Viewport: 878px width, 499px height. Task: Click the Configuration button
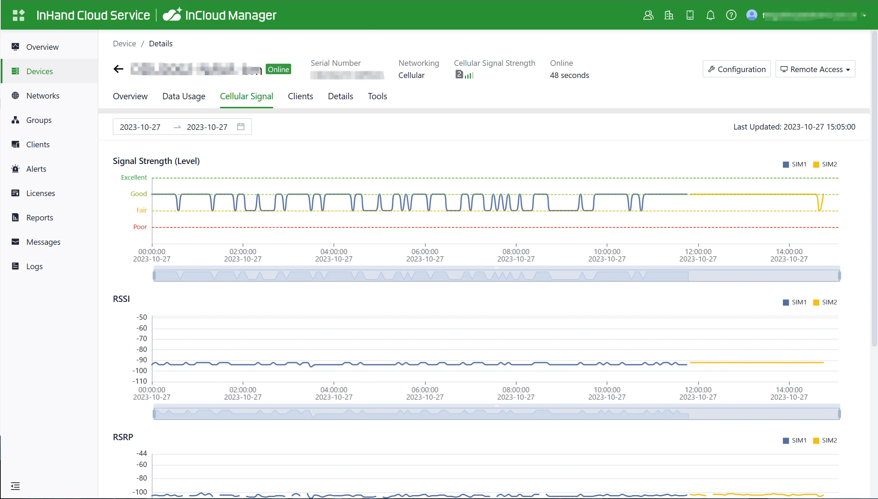[737, 69]
